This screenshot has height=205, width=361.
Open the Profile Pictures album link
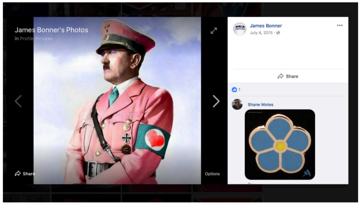pos(36,38)
